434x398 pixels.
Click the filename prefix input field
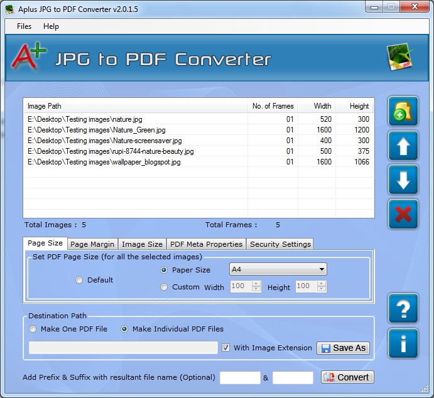[240, 378]
